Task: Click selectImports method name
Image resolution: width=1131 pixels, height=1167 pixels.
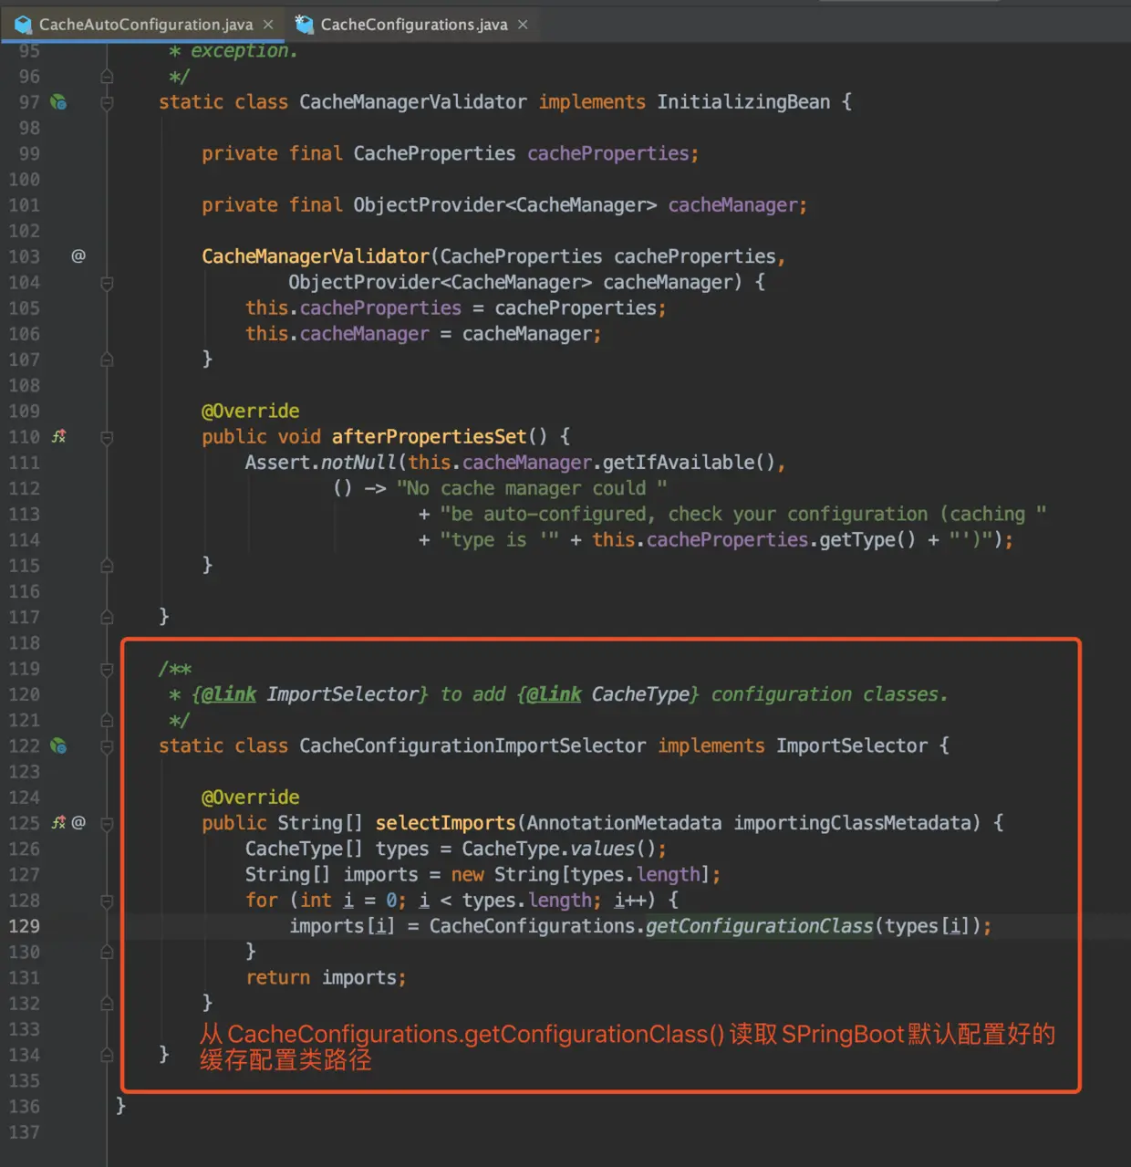Action: pyautogui.click(x=445, y=823)
